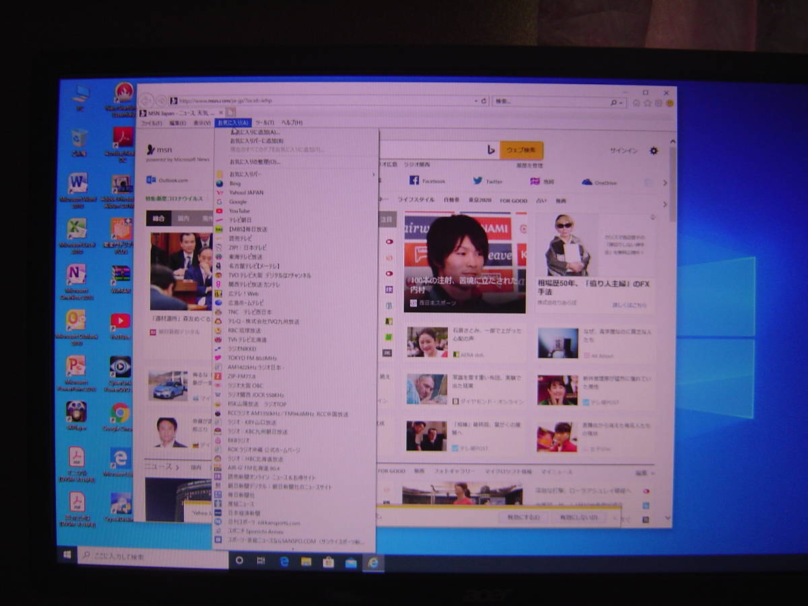Open Microsoft Excel 2010 desktop shortcut
Viewport: 808px width, 606px height.
[x=77, y=234]
